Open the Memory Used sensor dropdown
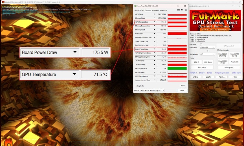Viewport: 244px width, 146px height. pos(154,30)
